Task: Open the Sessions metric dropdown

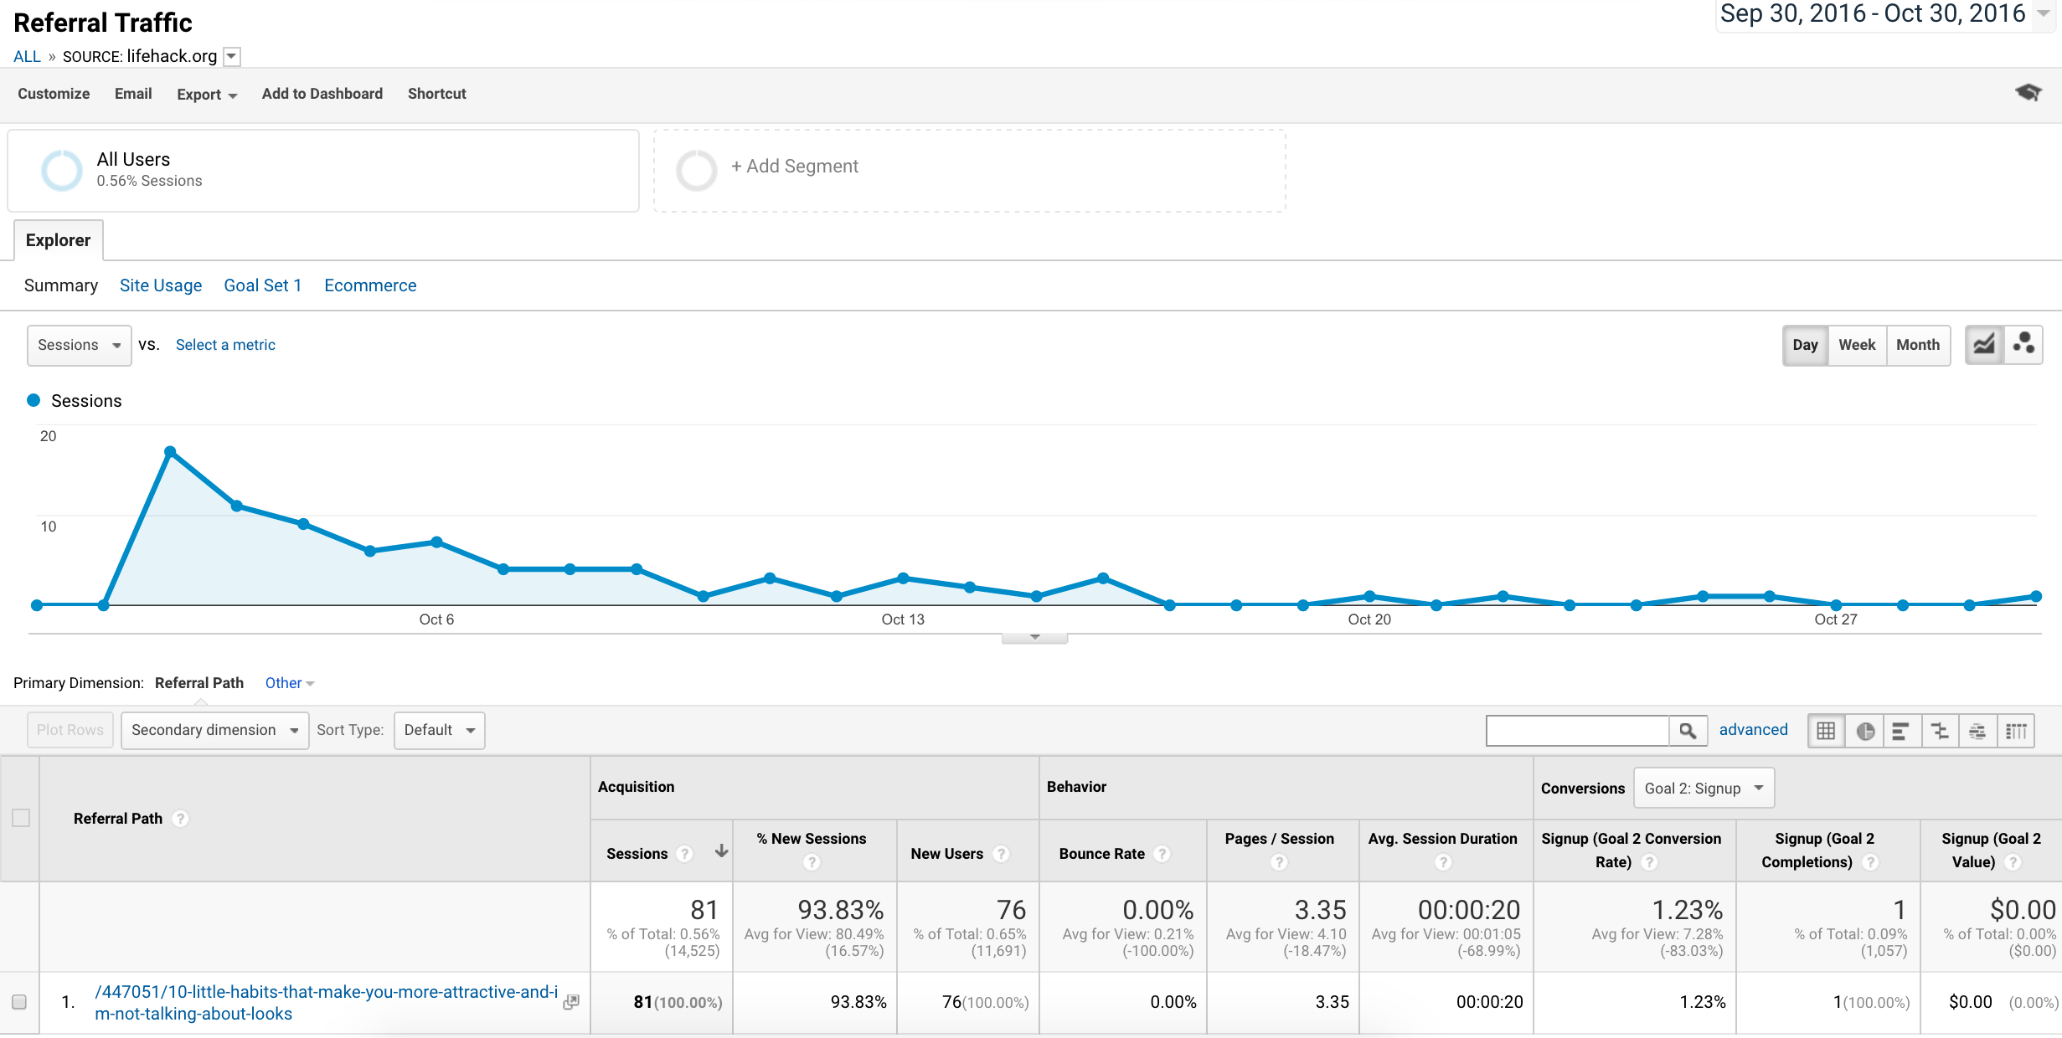Action: tap(79, 345)
